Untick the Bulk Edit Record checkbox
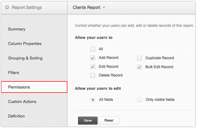 139,67
